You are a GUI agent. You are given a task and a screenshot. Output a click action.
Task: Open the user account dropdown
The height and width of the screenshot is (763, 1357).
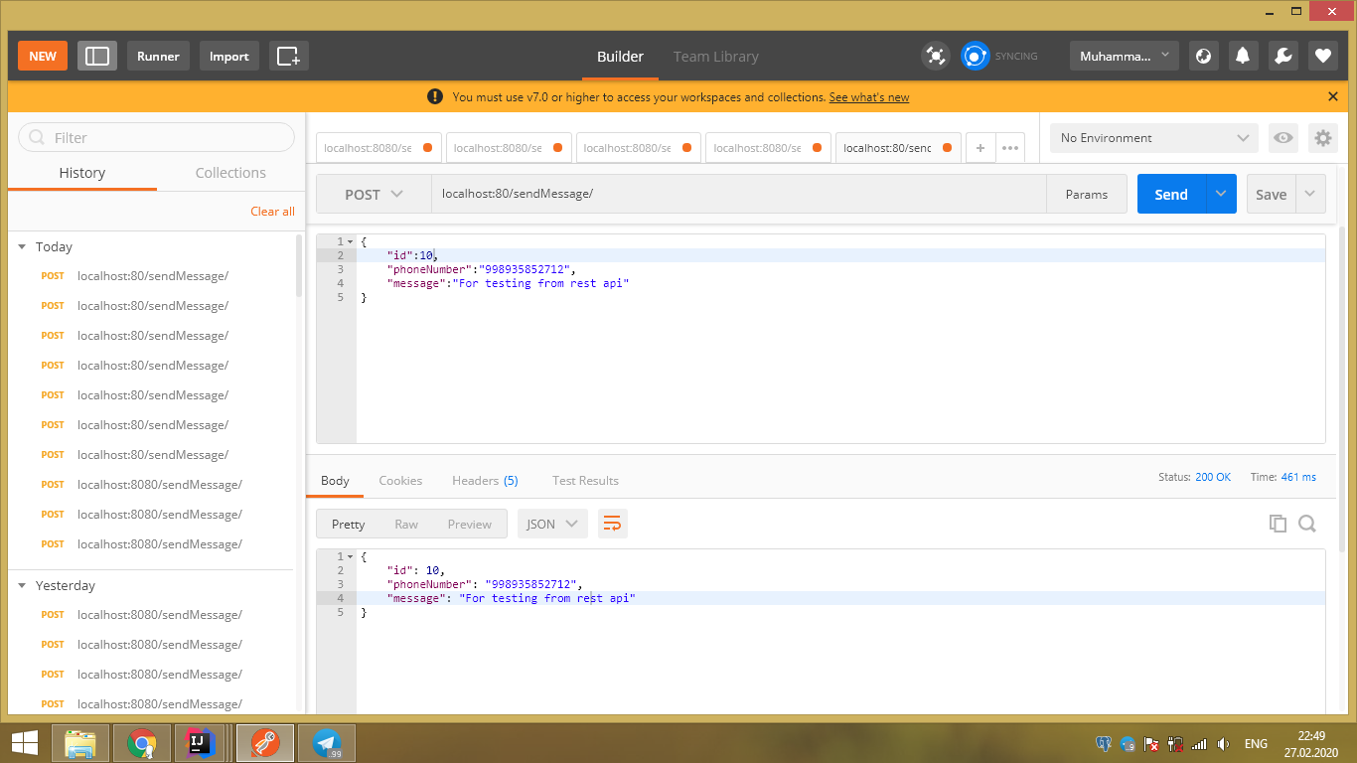pyautogui.click(x=1125, y=56)
